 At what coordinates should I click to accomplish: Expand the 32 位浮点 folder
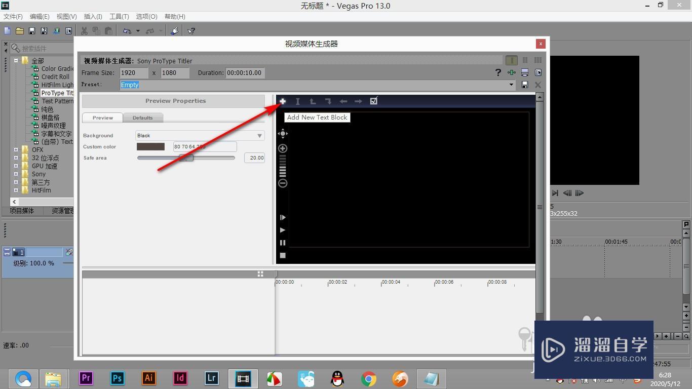[x=16, y=158]
